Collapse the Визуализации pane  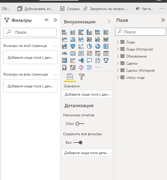click(109, 22)
